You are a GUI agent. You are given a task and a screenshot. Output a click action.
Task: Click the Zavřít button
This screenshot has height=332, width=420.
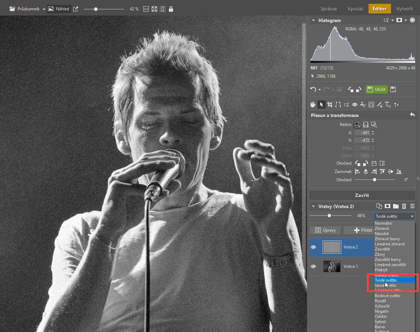click(362, 195)
